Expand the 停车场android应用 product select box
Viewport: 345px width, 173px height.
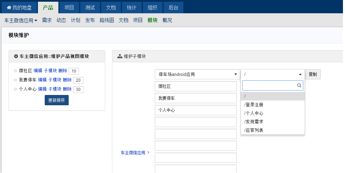pos(197,74)
